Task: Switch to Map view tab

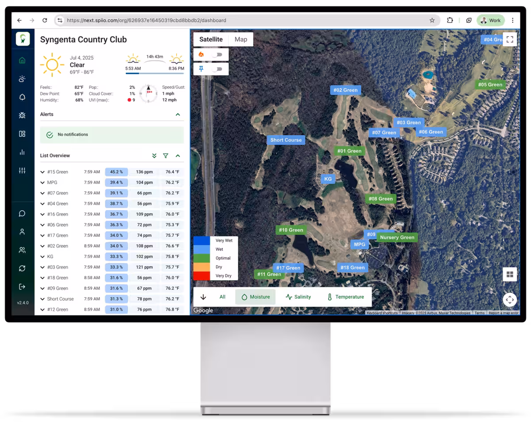Action: coord(241,39)
